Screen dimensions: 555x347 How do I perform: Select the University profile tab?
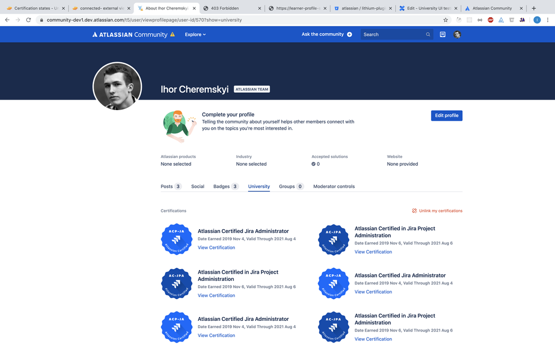click(x=259, y=186)
